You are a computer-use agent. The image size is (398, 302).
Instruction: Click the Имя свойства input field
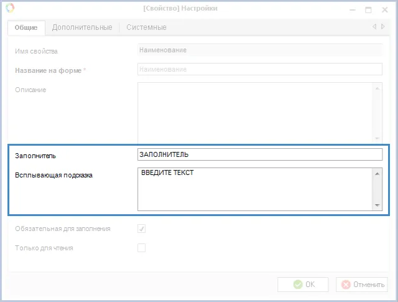[259, 50]
